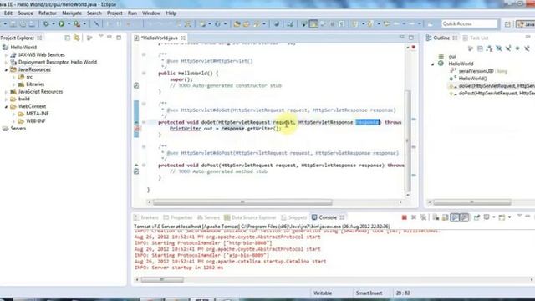535x301 pixels.
Task: Run the application with green Run button
Action: [61, 24]
